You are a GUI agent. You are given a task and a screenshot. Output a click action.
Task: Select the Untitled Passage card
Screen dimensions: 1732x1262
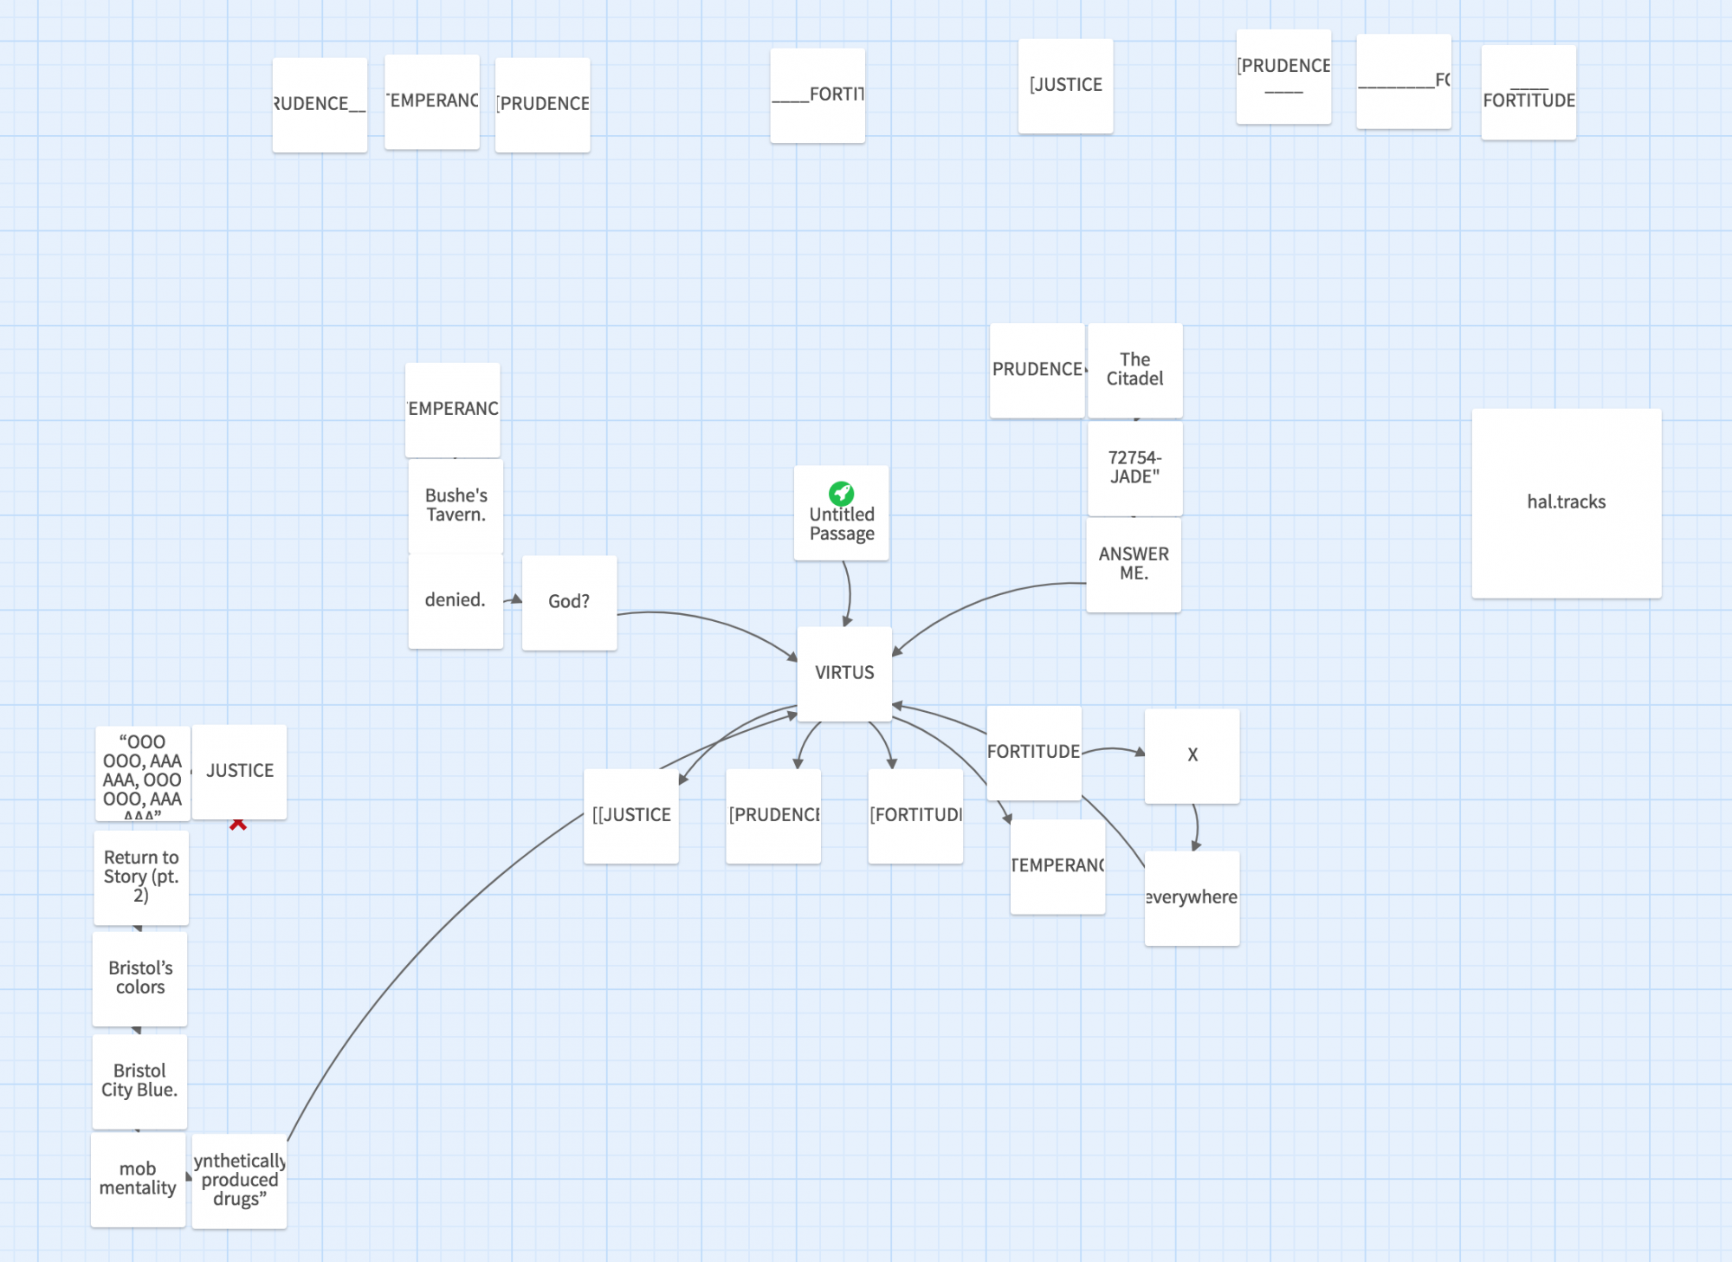pos(841,513)
